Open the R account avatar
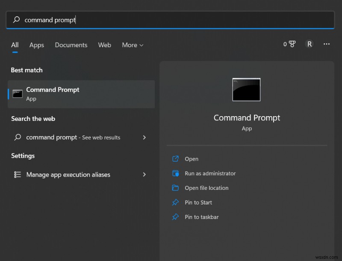Image resolution: width=342 pixels, height=261 pixels. (x=309, y=44)
